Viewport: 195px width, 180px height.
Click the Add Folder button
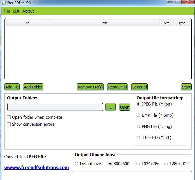click(x=33, y=87)
